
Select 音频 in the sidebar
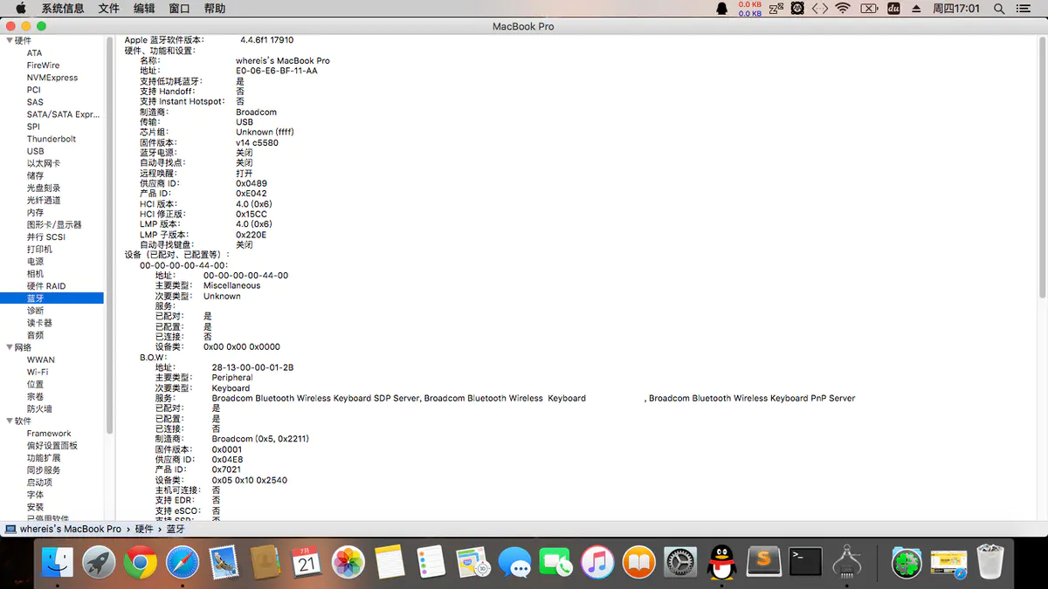pyautogui.click(x=35, y=335)
